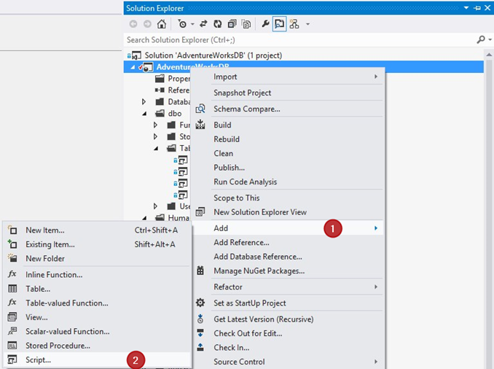Select the dbo folder
The width and height of the screenshot is (494, 369).
[x=175, y=114]
